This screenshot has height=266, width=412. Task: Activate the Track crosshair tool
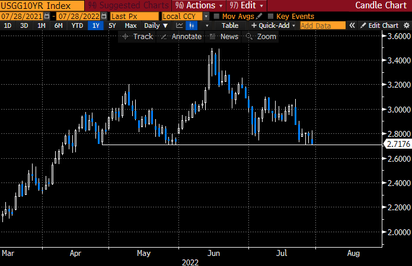pyautogui.click(x=138, y=37)
